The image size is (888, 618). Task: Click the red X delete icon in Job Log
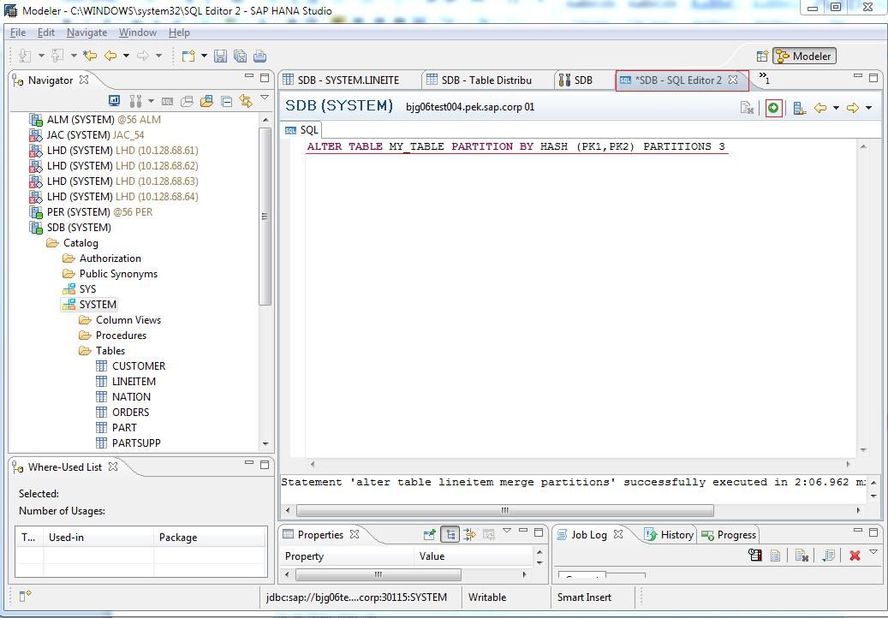[x=855, y=556]
